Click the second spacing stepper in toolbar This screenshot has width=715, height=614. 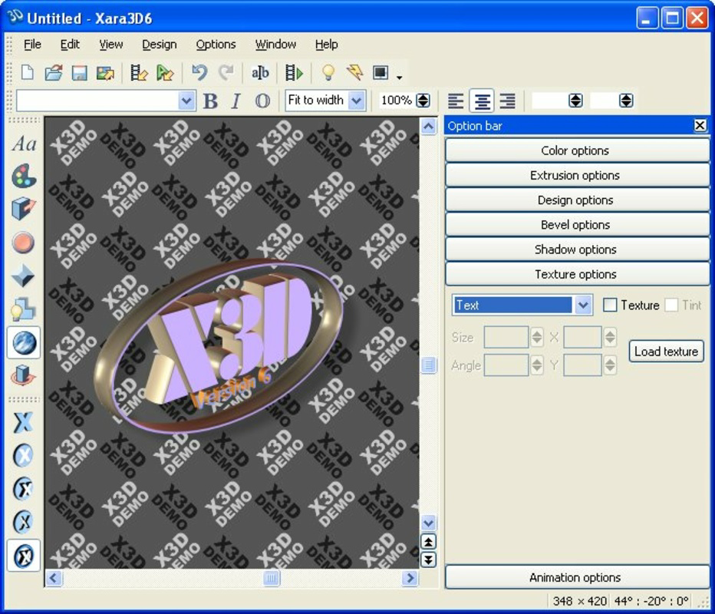[x=626, y=101]
